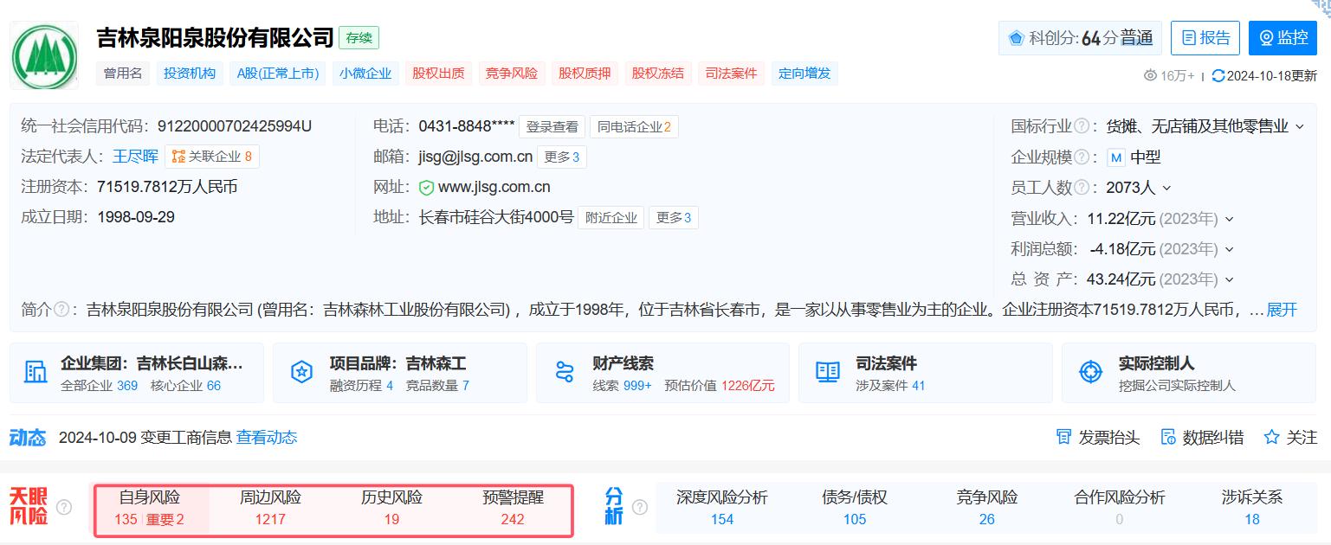Click the 附近企业 button
This screenshot has height=545, width=1331.
pyautogui.click(x=611, y=218)
